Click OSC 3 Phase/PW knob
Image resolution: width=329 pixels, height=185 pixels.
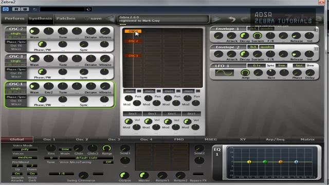click(x=42, y=72)
